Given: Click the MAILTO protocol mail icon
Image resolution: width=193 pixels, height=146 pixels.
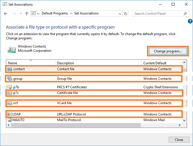Looking at the screenshot, I should coord(10,120).
